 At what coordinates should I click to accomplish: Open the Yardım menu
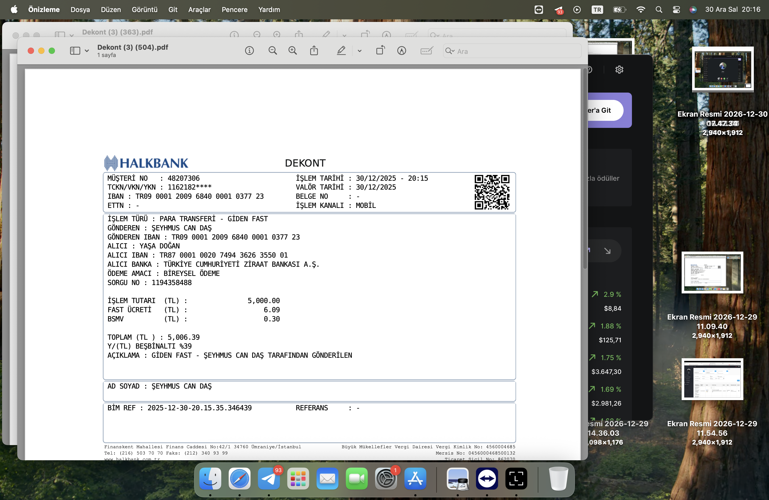(x=269, y=10)
